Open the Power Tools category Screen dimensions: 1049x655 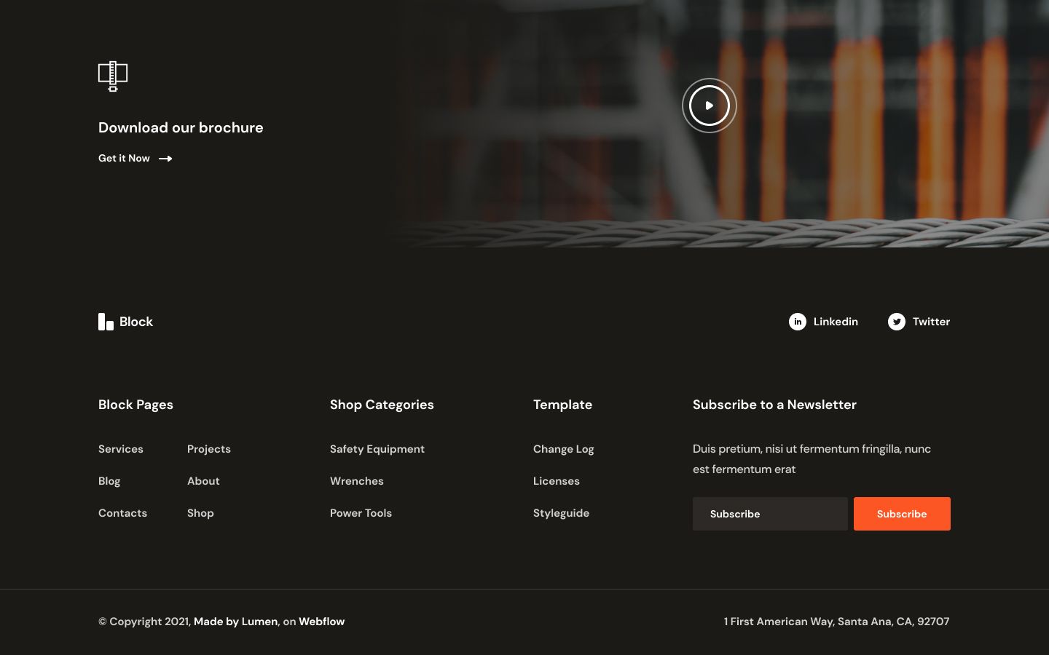tap(361, 513)
